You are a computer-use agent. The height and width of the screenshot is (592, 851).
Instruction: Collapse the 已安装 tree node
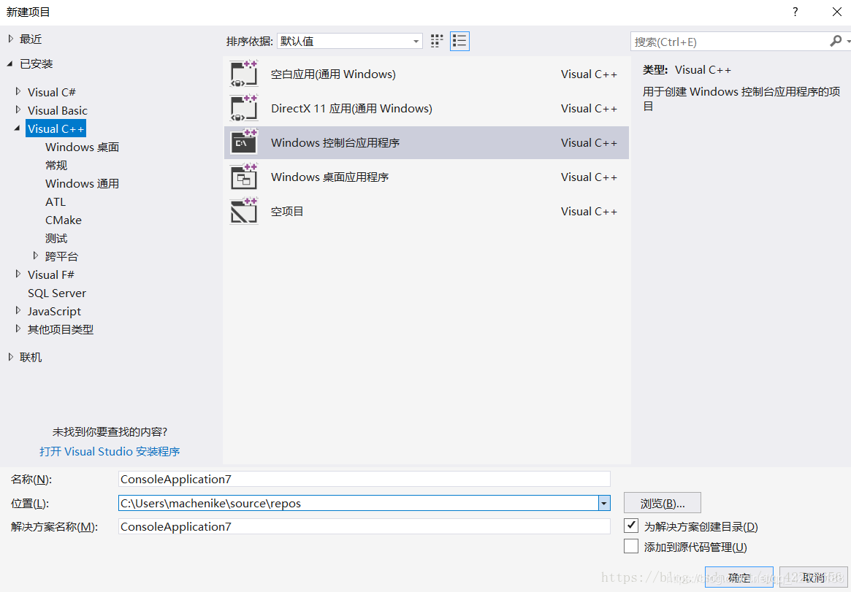(x=11, y=64)
